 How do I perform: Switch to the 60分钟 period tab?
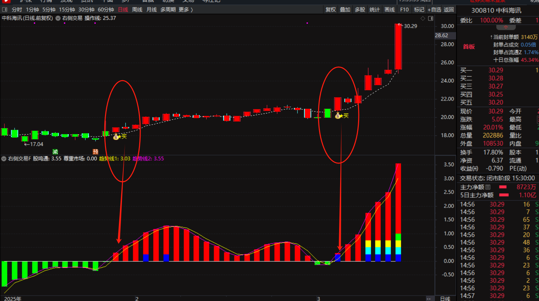click(x=106, y=9)
